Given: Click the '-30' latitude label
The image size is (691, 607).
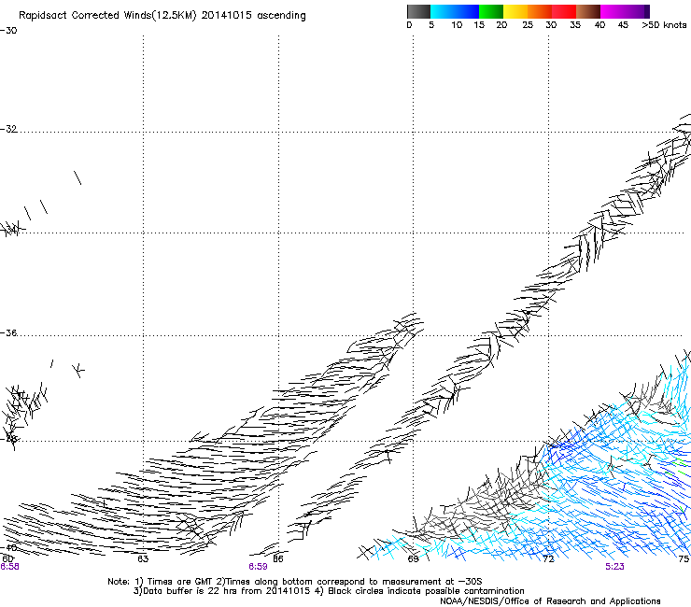Looking at the screenshot, I should coord(8,31).
